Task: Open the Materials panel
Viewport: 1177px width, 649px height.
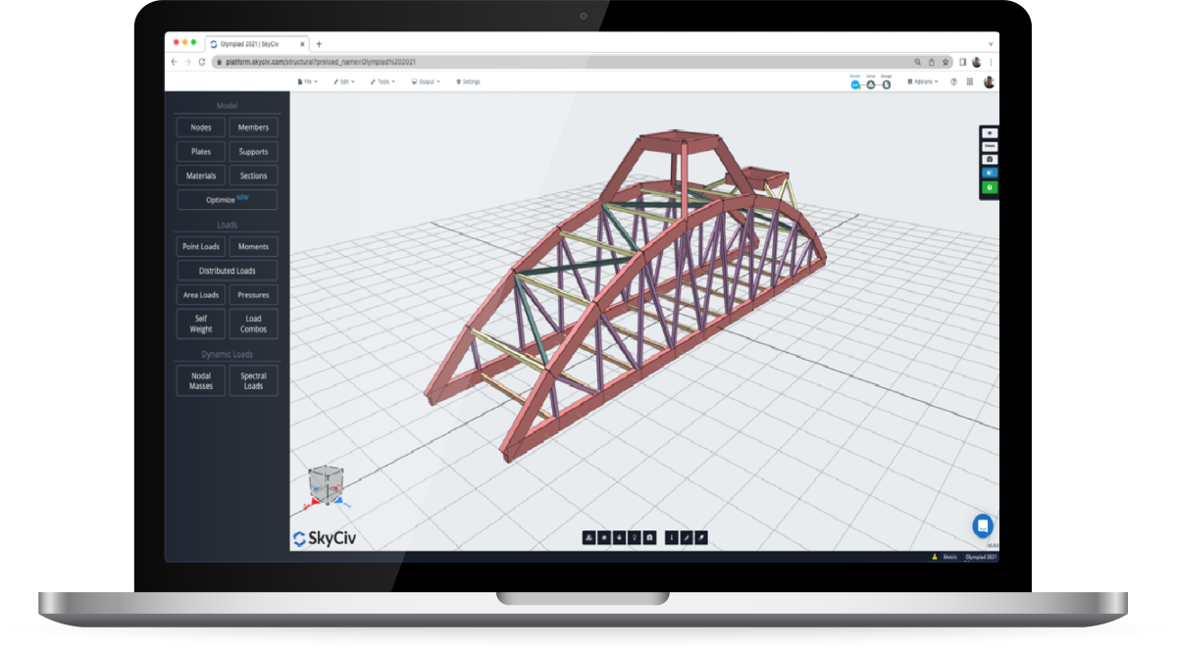Action: click(x=201, y=176)
